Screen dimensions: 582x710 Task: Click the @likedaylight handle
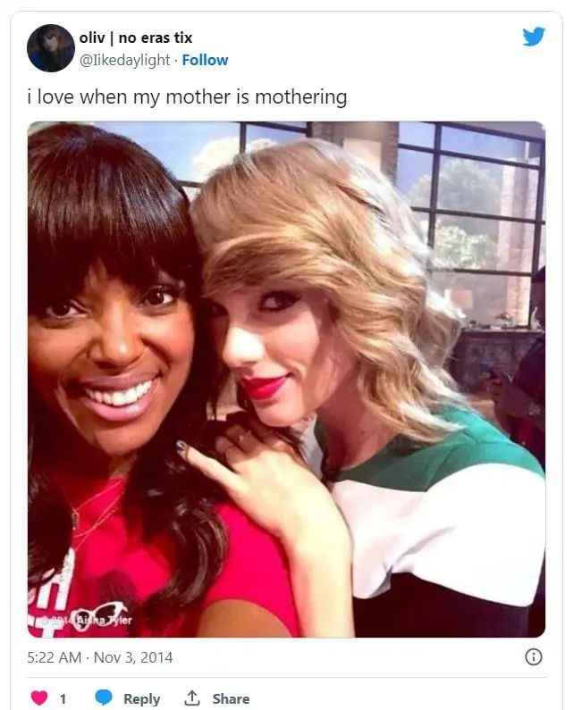coord(124,60)
